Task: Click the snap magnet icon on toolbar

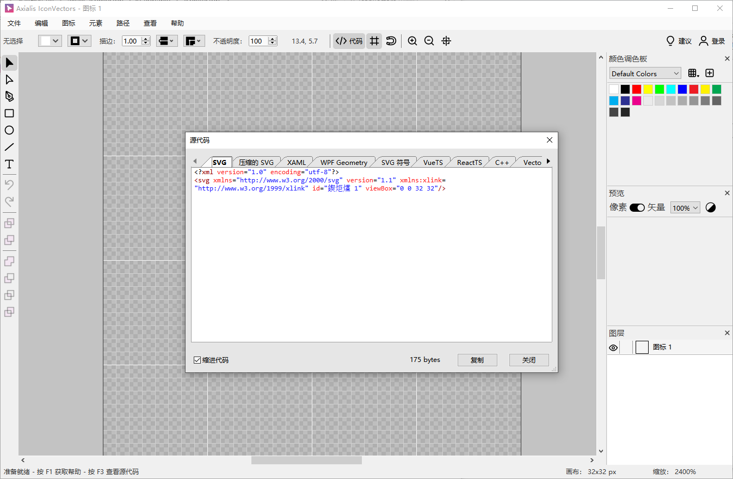Action: pyautogui.click(x=391, y=41)
